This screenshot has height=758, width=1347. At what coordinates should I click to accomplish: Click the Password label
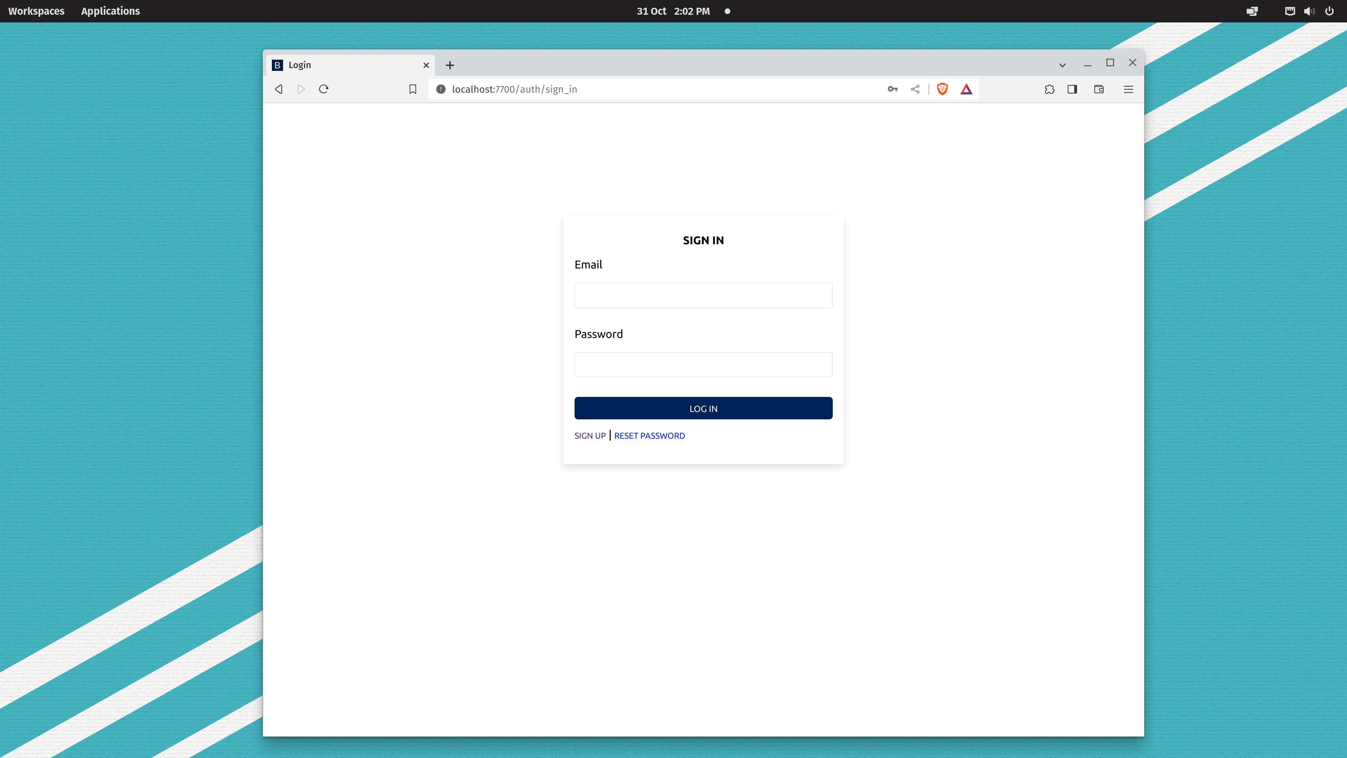599,334
